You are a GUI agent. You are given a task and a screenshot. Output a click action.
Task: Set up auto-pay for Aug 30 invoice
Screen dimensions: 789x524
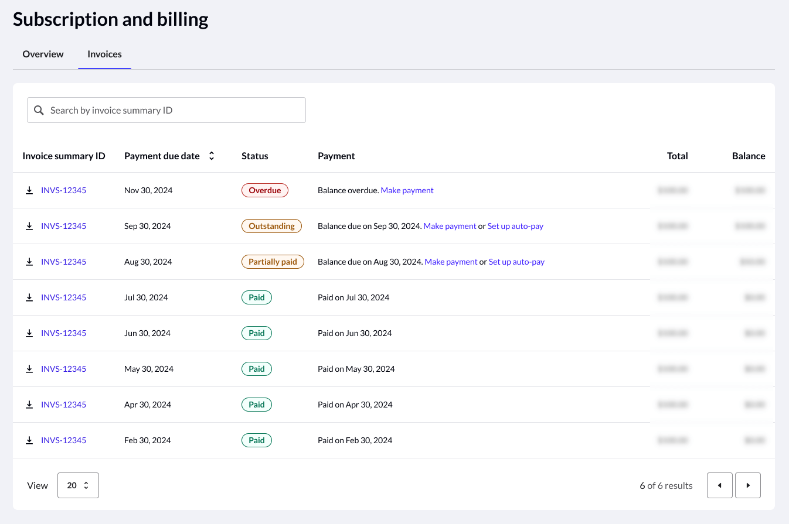(x=516, y=262)
